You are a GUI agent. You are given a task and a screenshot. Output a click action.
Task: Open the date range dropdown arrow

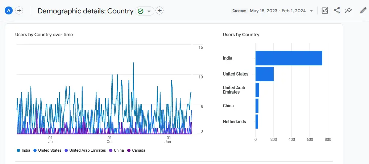311,11
